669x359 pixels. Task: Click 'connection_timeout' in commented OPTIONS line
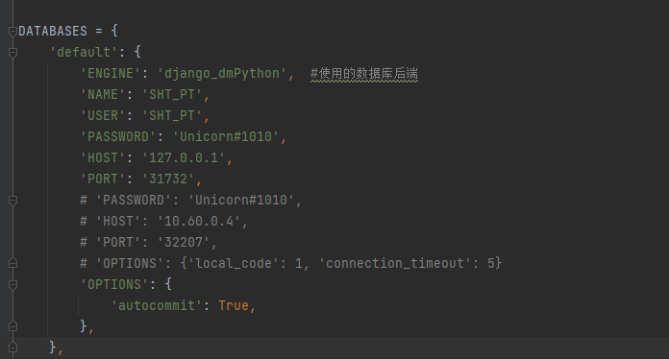point(395,263)
